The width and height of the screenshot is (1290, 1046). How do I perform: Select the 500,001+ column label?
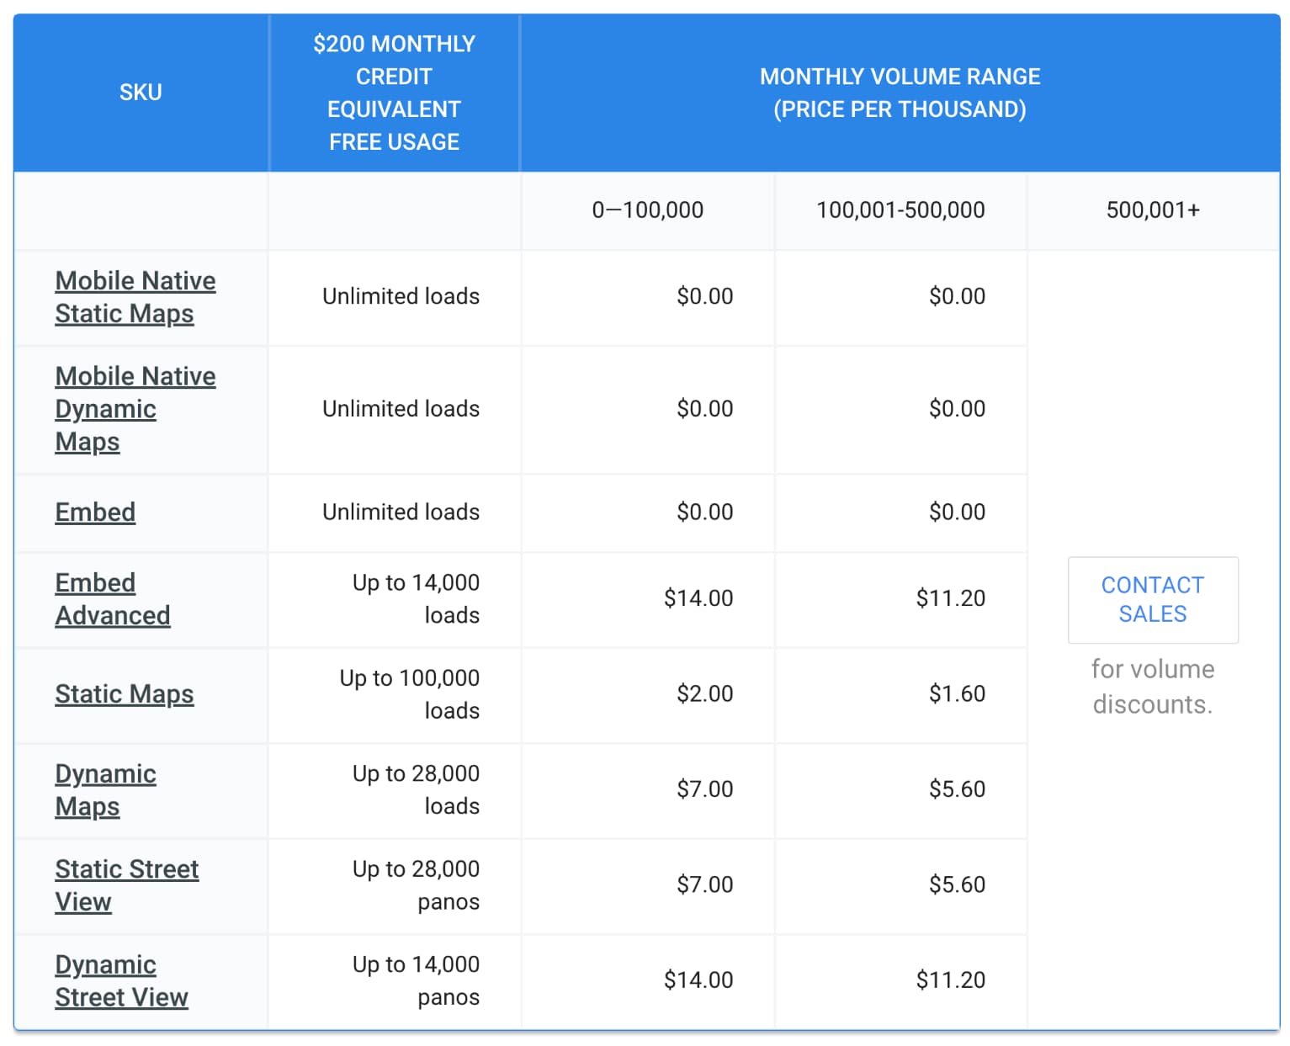[x=1152, y=211]
